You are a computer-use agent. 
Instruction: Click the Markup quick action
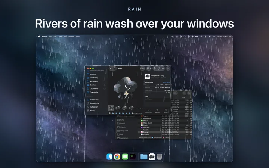[x=157, y=111]
